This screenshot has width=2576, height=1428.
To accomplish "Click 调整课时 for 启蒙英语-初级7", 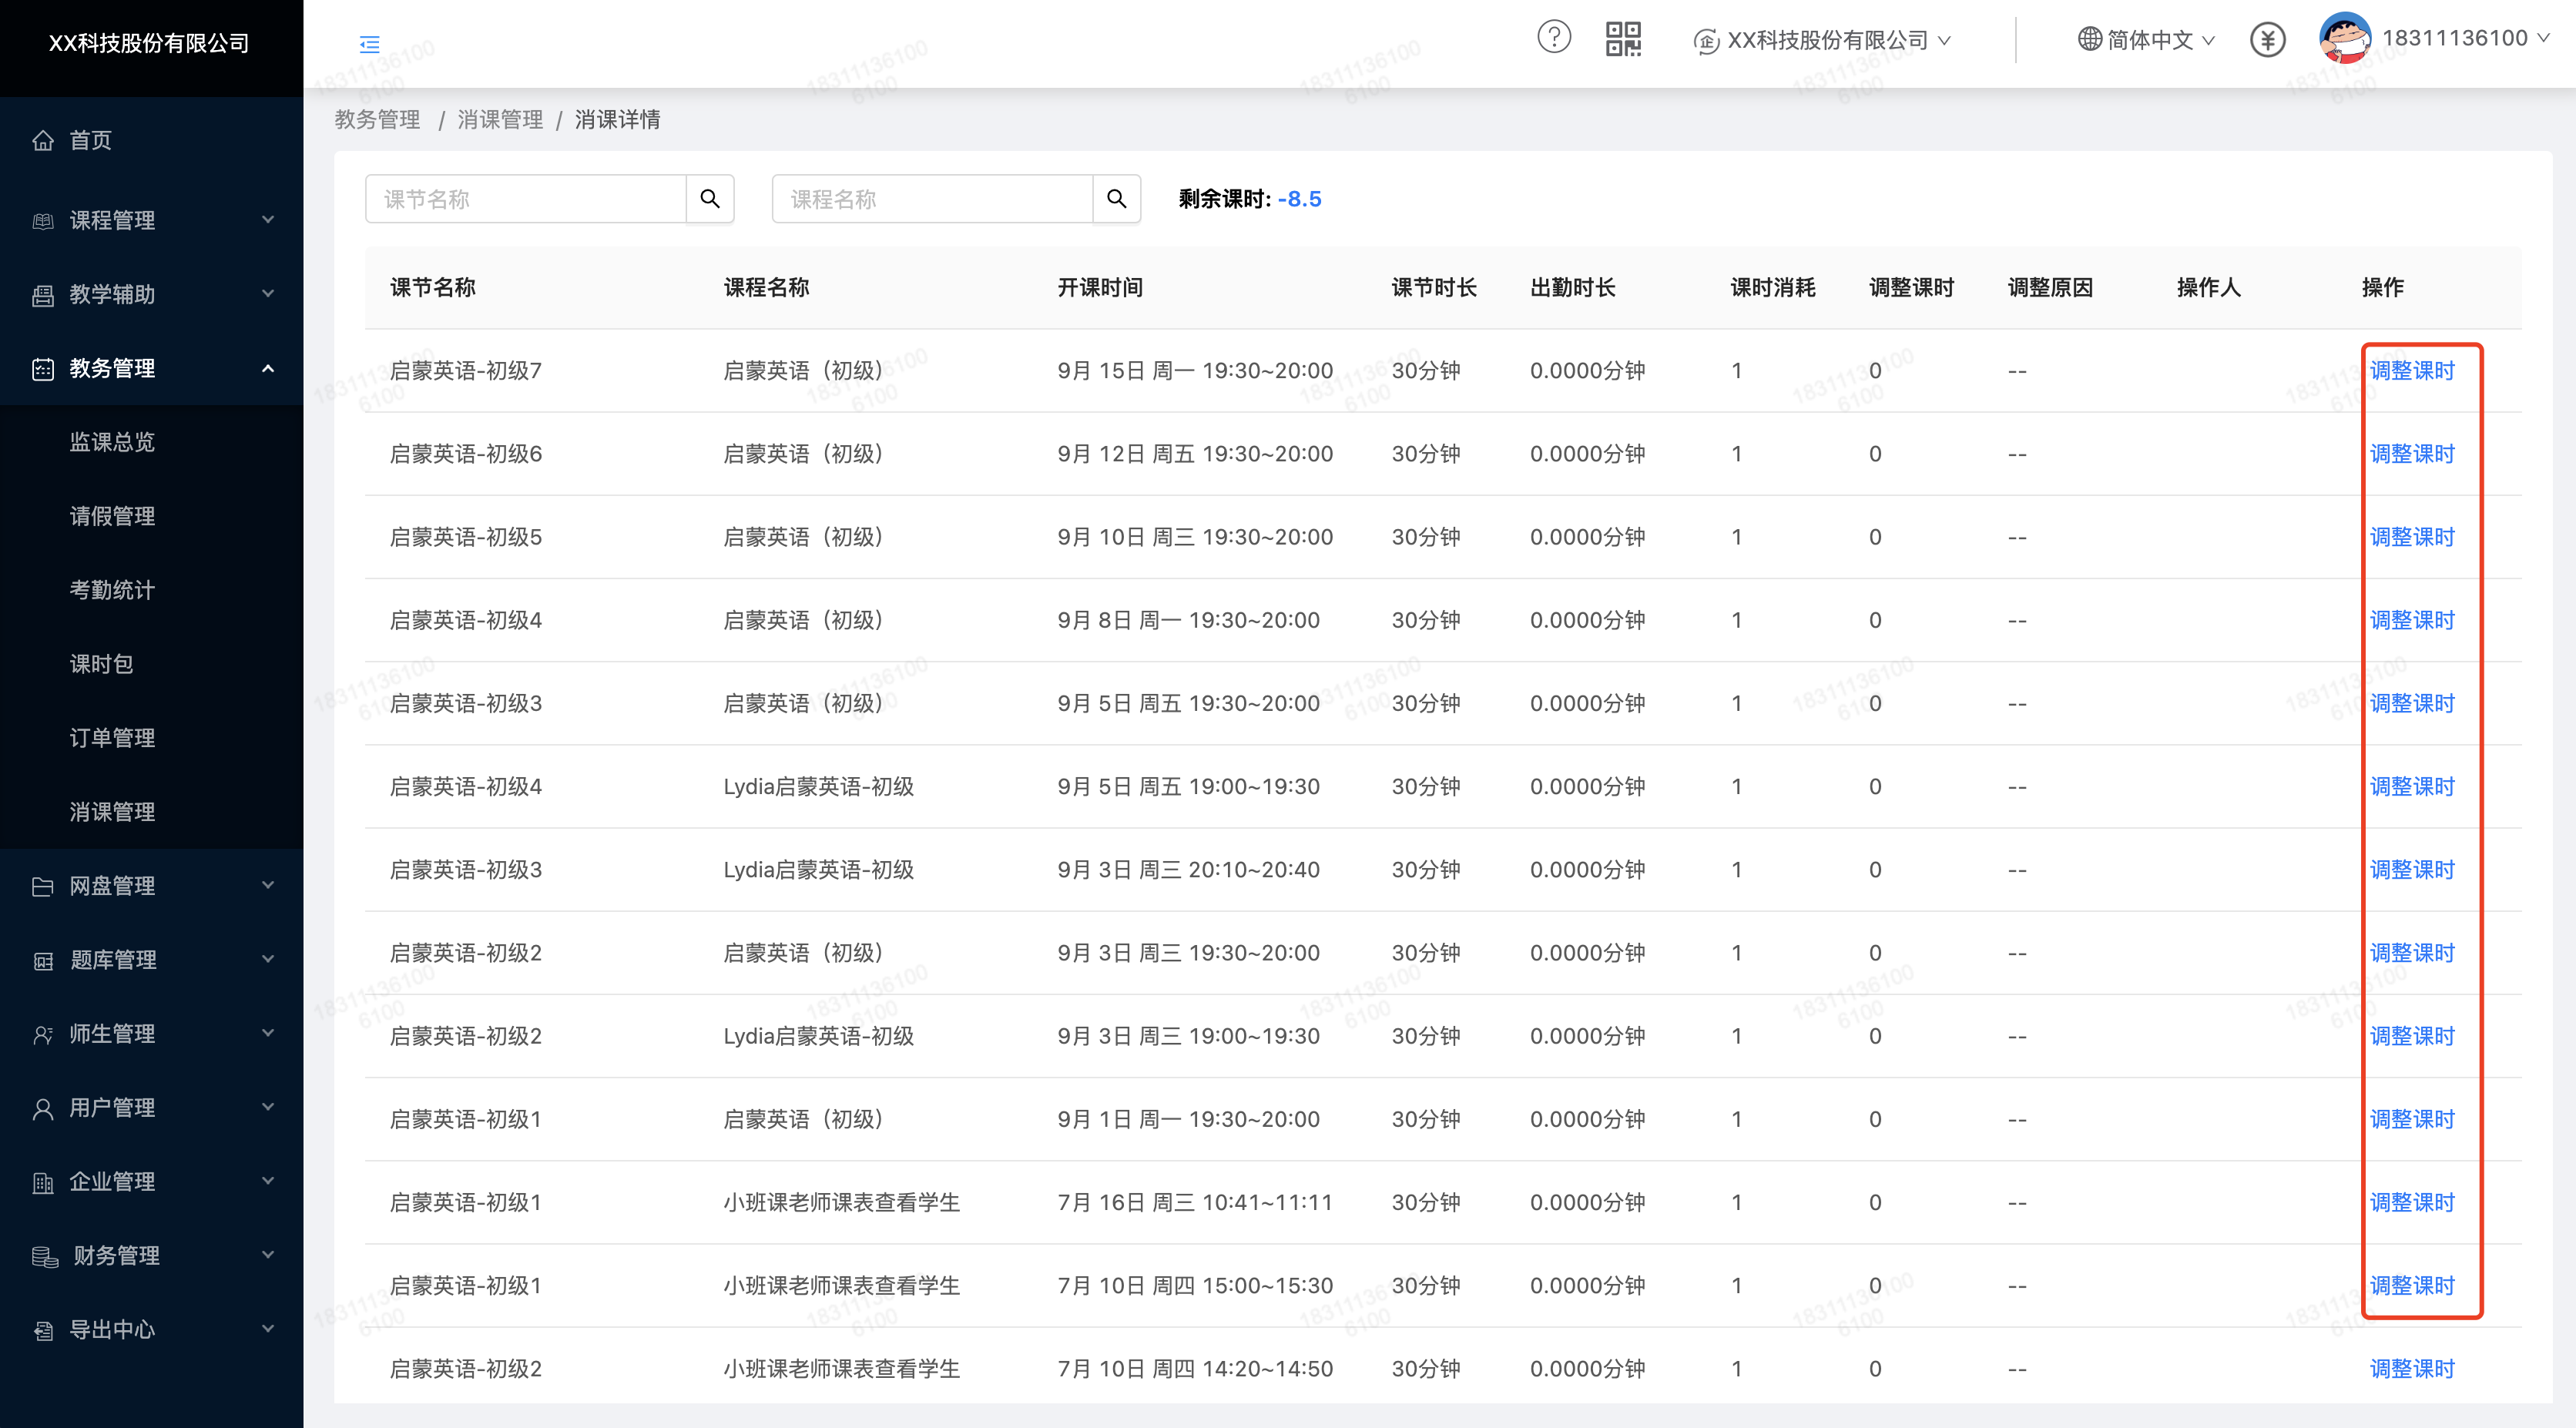I will click(2411, 371).
